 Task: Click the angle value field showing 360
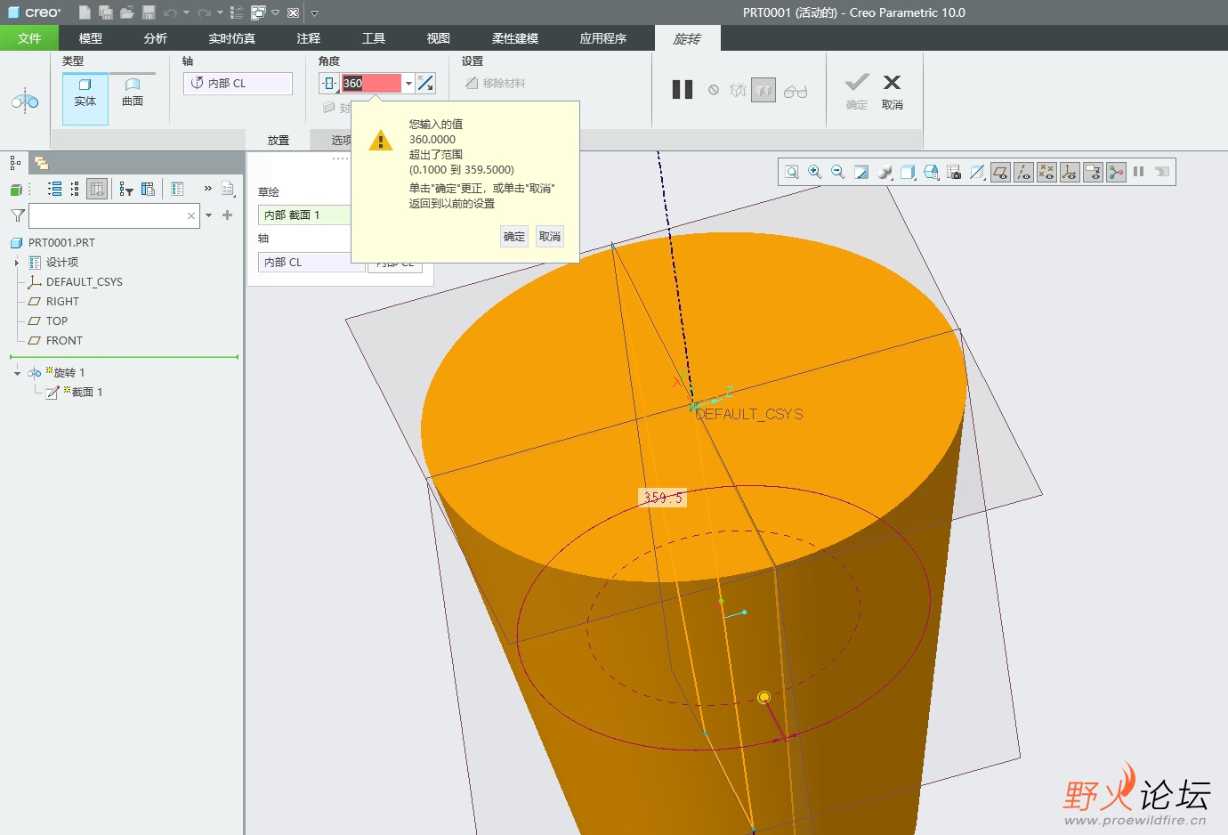[371, 83]
